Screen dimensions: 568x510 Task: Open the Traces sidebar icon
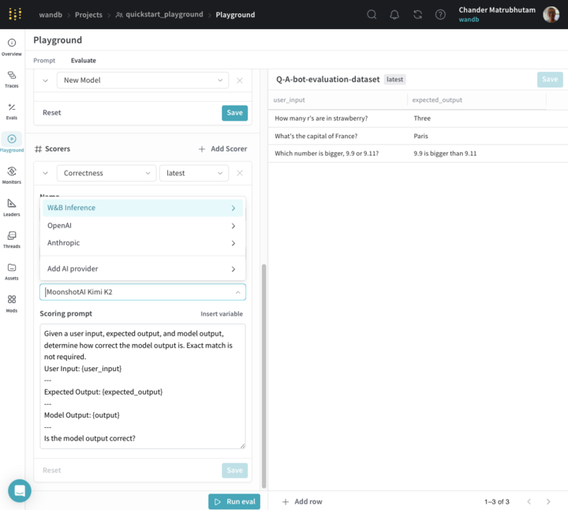(12, 79)
